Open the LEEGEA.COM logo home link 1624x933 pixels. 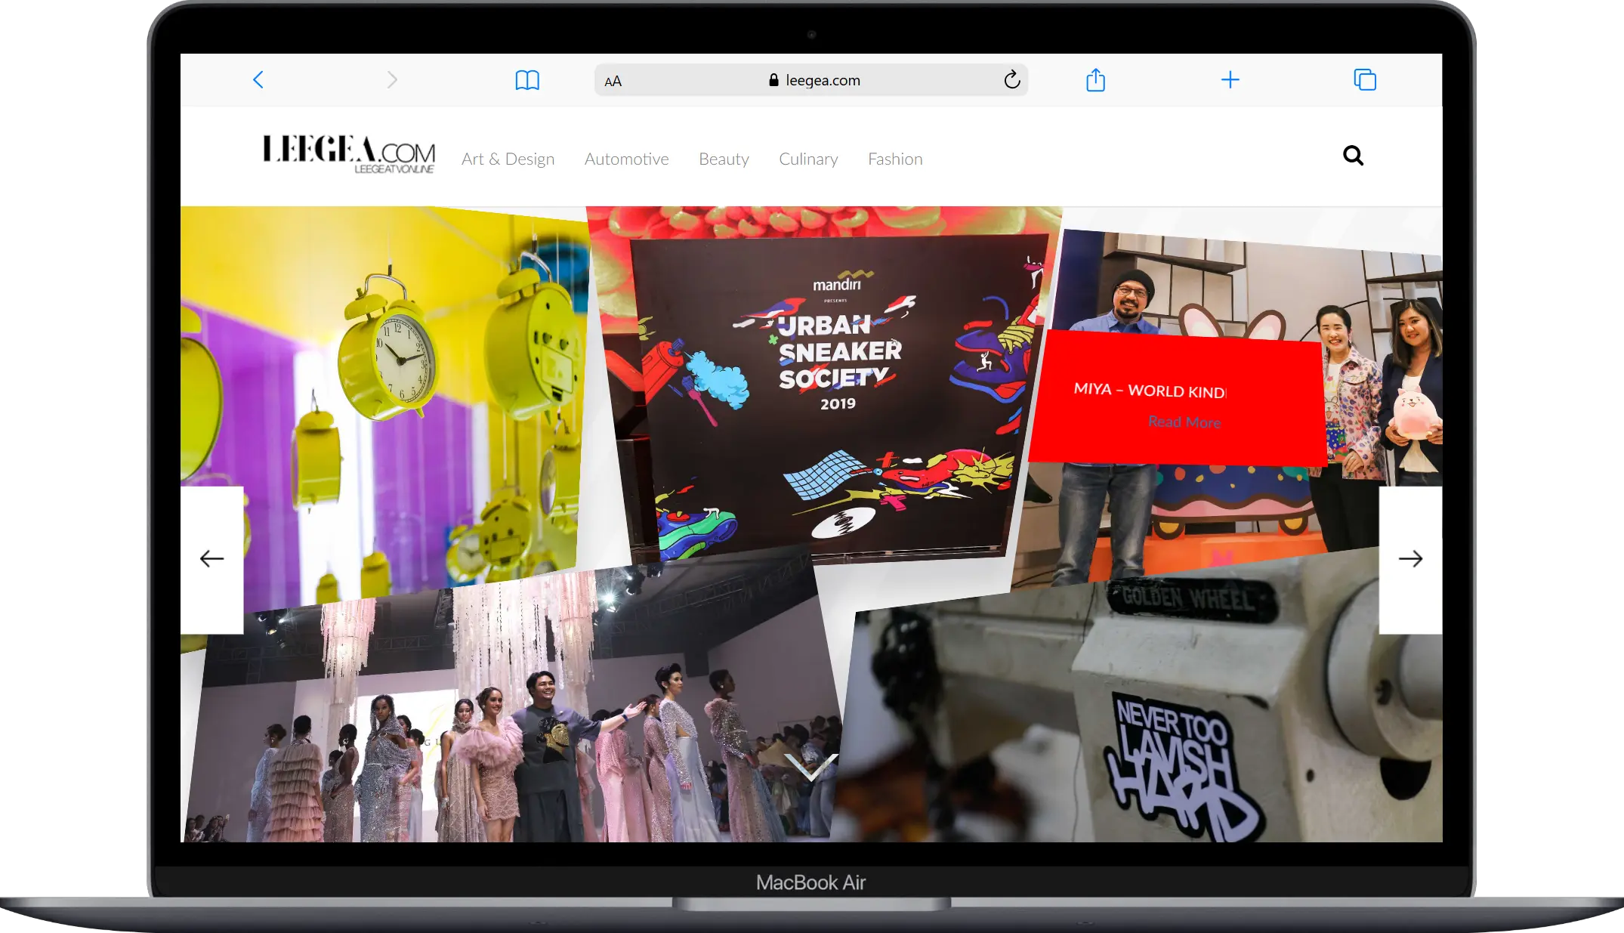348,154
